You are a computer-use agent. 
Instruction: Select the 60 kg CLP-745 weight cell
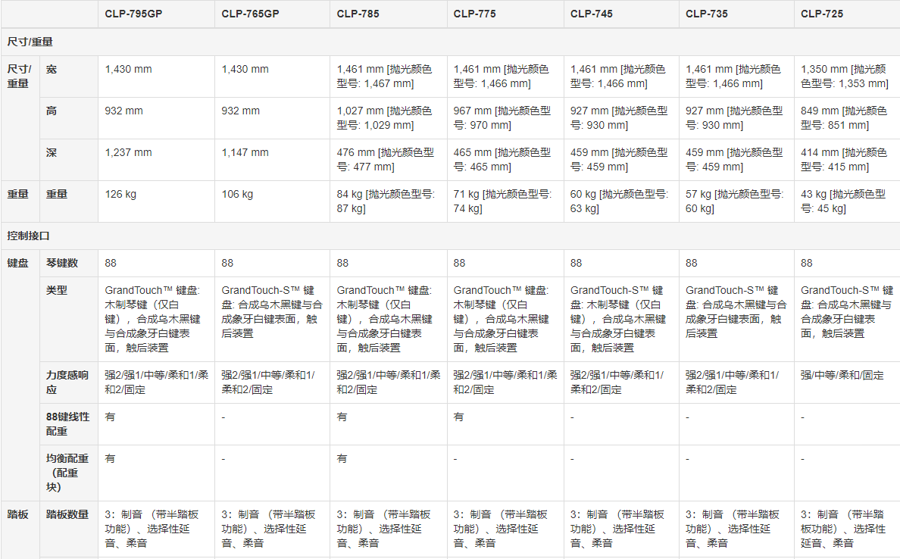tap(622, 201)
